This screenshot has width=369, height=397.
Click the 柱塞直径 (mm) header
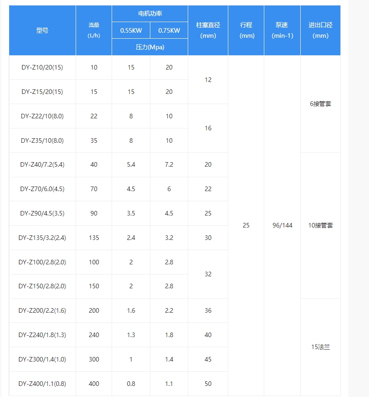(208, 30)
